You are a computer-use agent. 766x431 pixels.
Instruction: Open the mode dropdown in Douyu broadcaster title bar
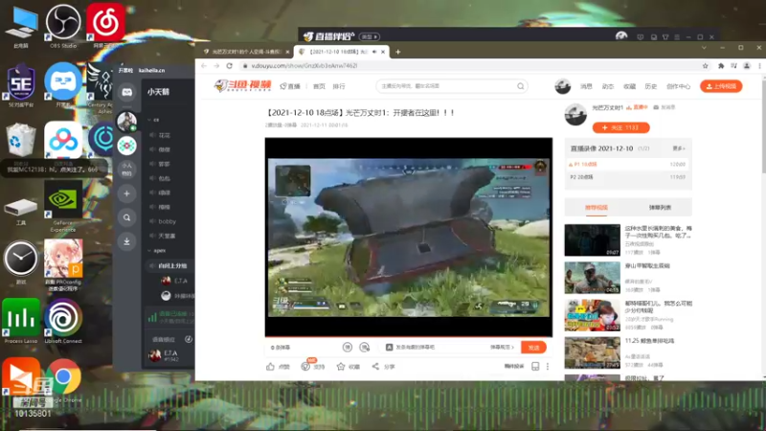pyautogui.click(x=370, y=36)
